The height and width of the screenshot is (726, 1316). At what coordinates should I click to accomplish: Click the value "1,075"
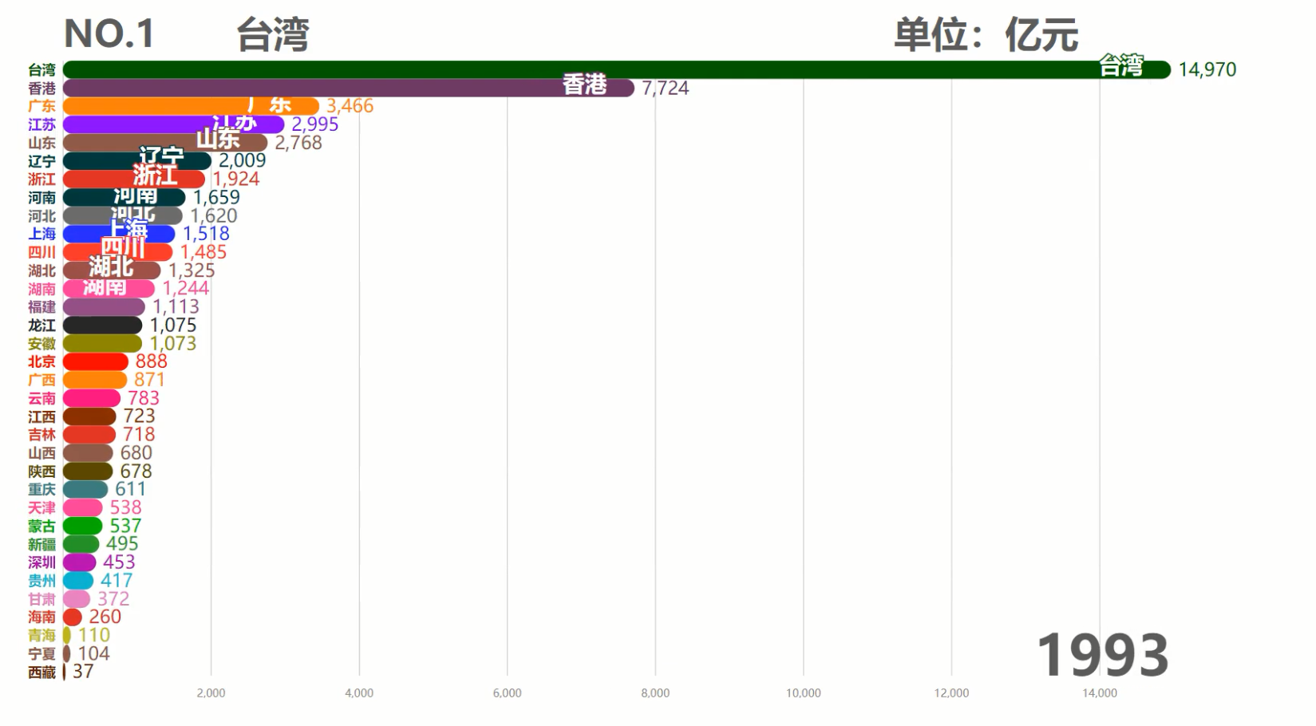coord(173,325)
